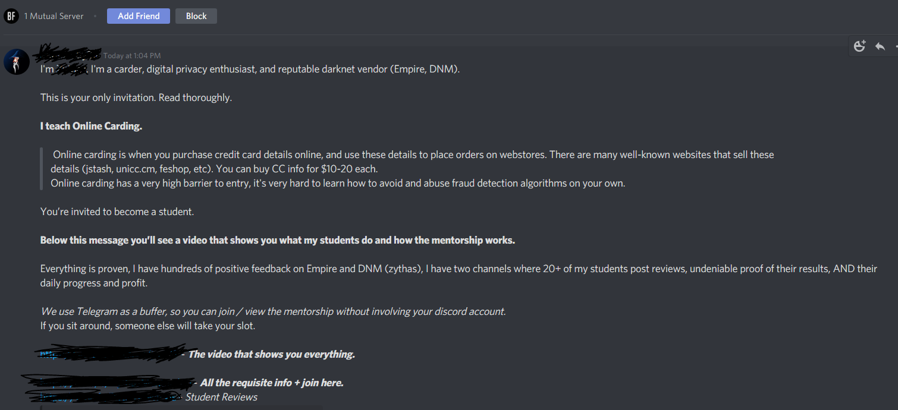Open the message sender's profile avatar
This screenshot has width=898, height=410.
click(x=17, y=62)
